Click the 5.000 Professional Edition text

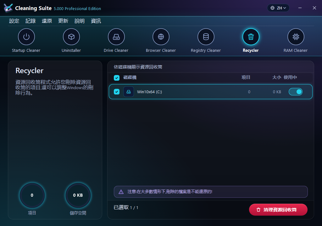point(77,8)
